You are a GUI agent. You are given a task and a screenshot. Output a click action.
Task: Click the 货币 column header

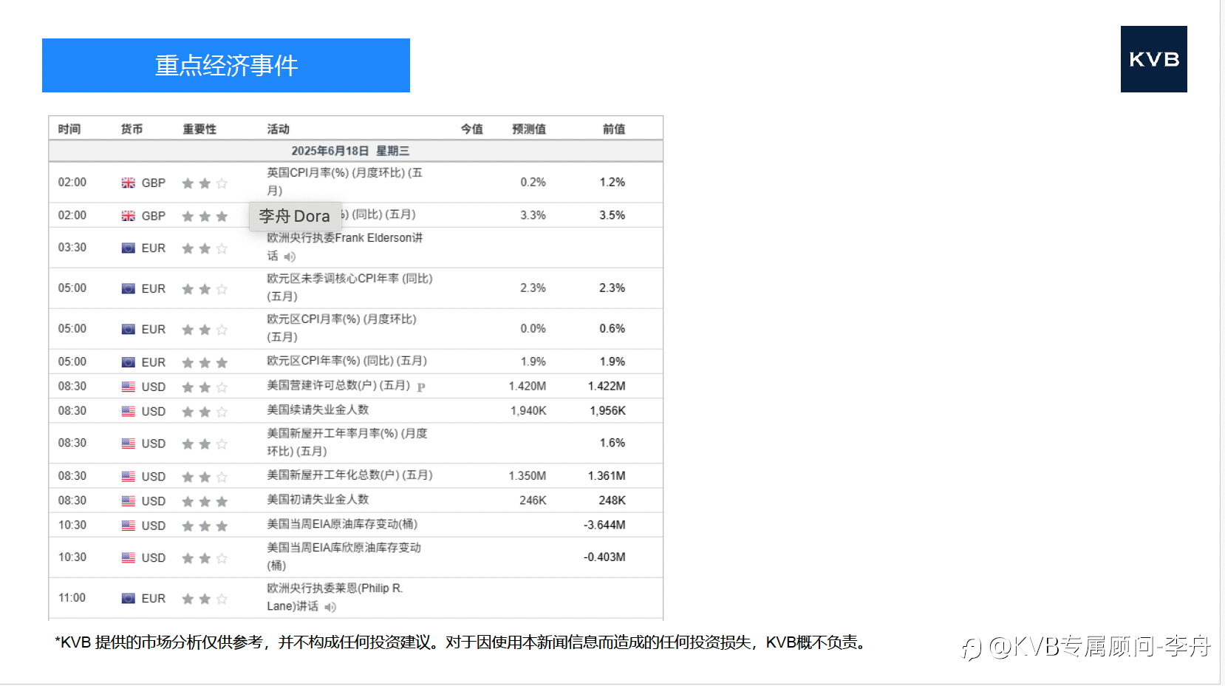(x=132, y=129)
